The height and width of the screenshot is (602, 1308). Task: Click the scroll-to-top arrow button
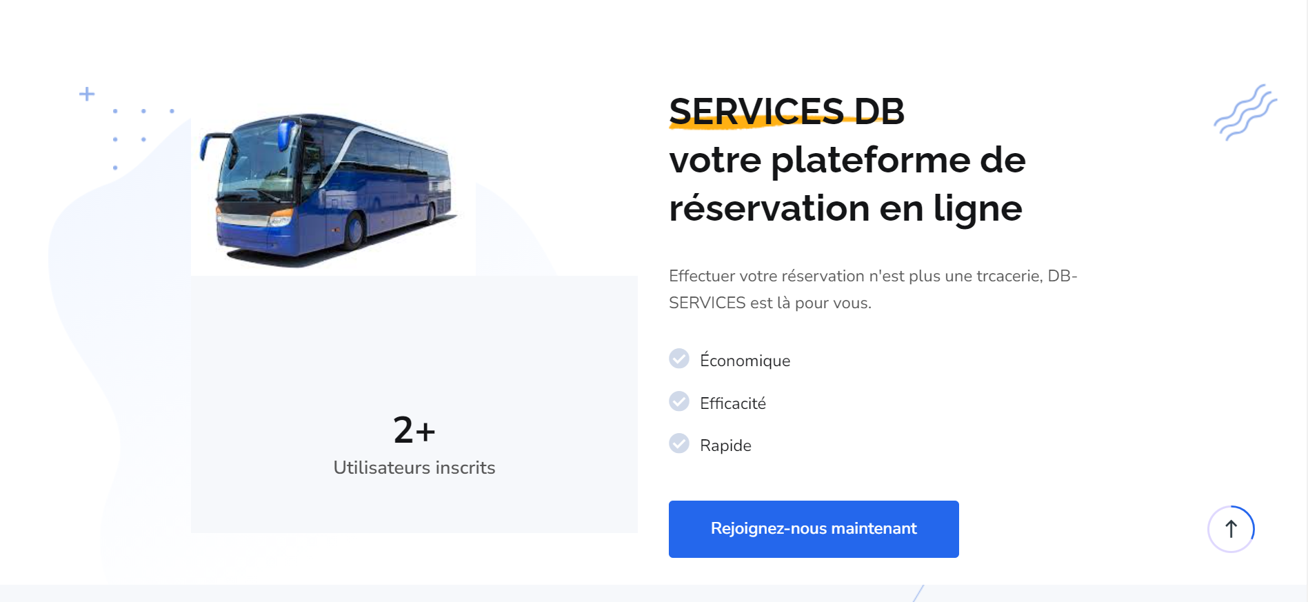click(1231, 529)
